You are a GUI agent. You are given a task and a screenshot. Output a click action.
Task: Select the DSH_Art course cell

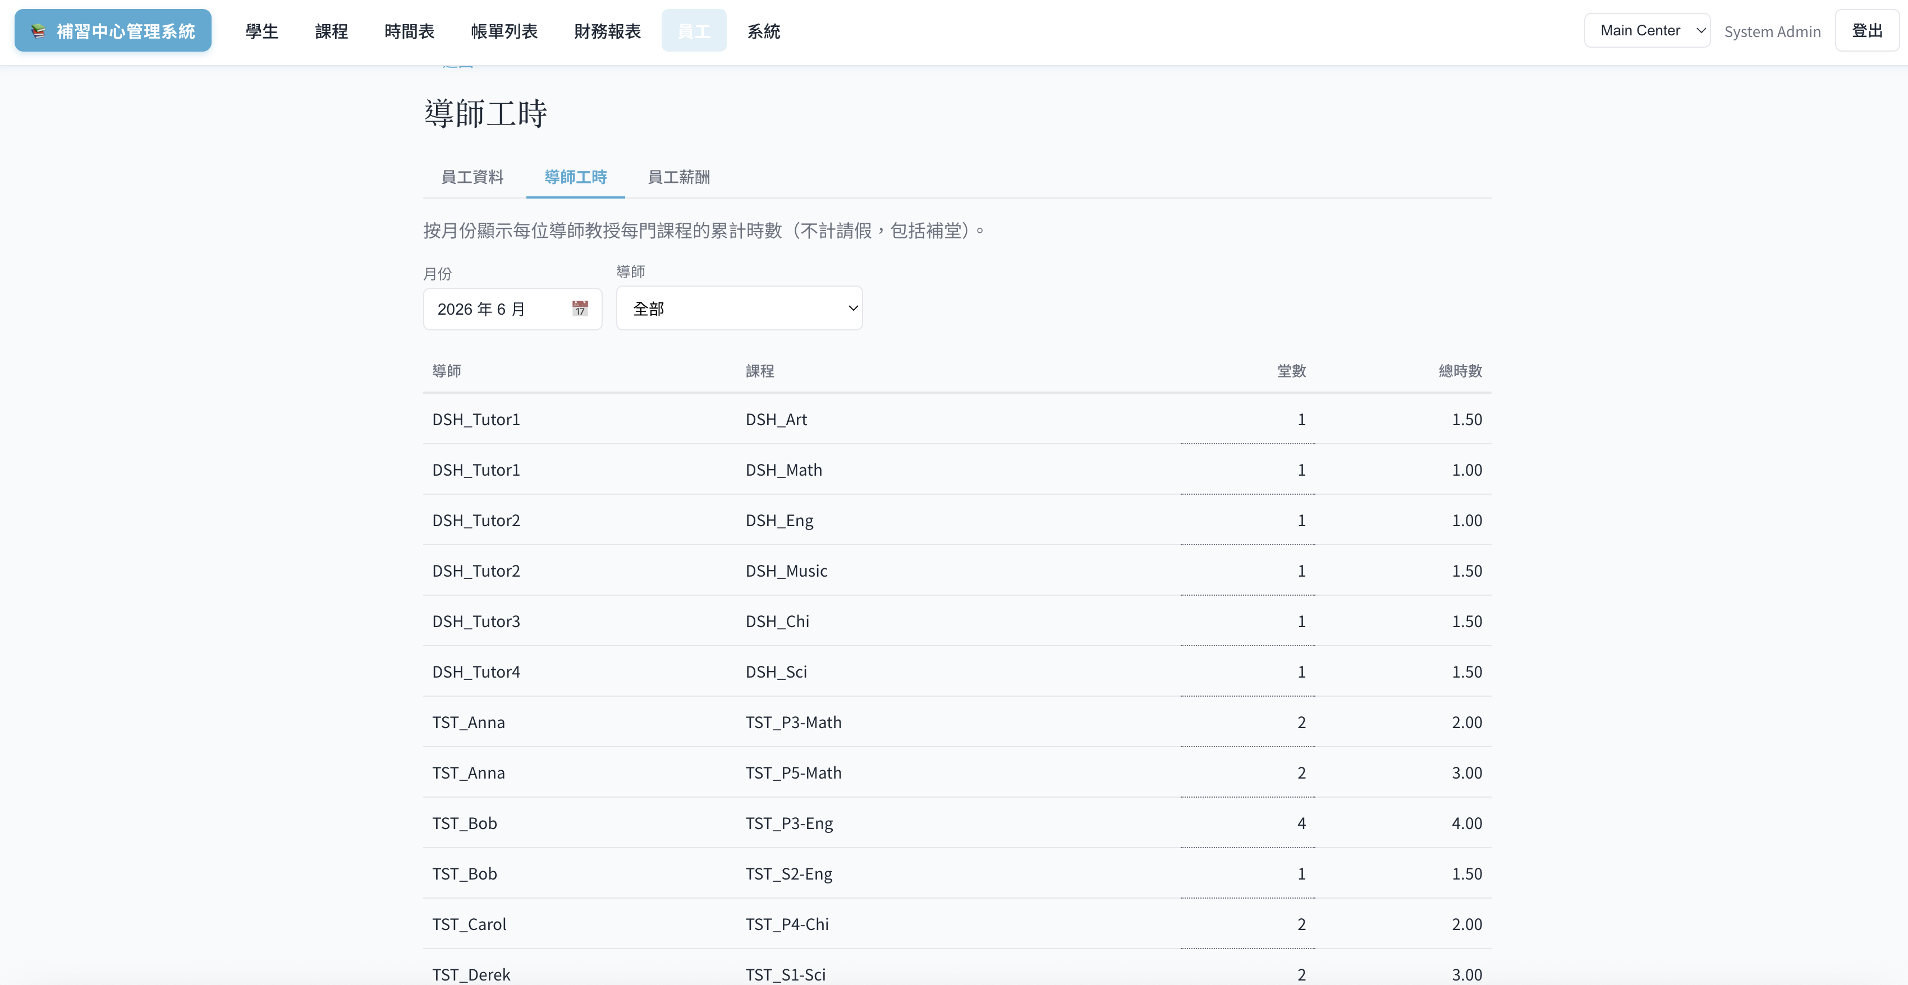(x=776, y=419)
